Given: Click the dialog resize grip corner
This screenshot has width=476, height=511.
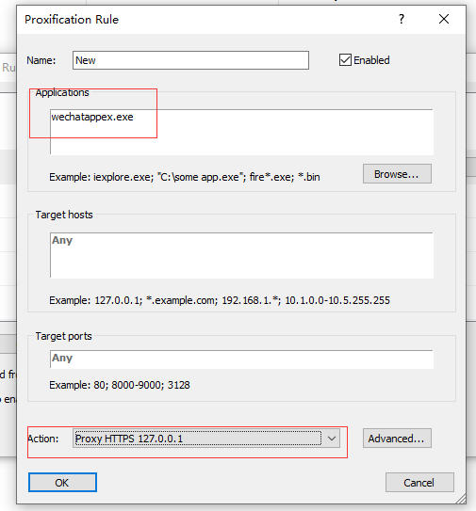Looking at the screenshot, I should coord(461,499).
